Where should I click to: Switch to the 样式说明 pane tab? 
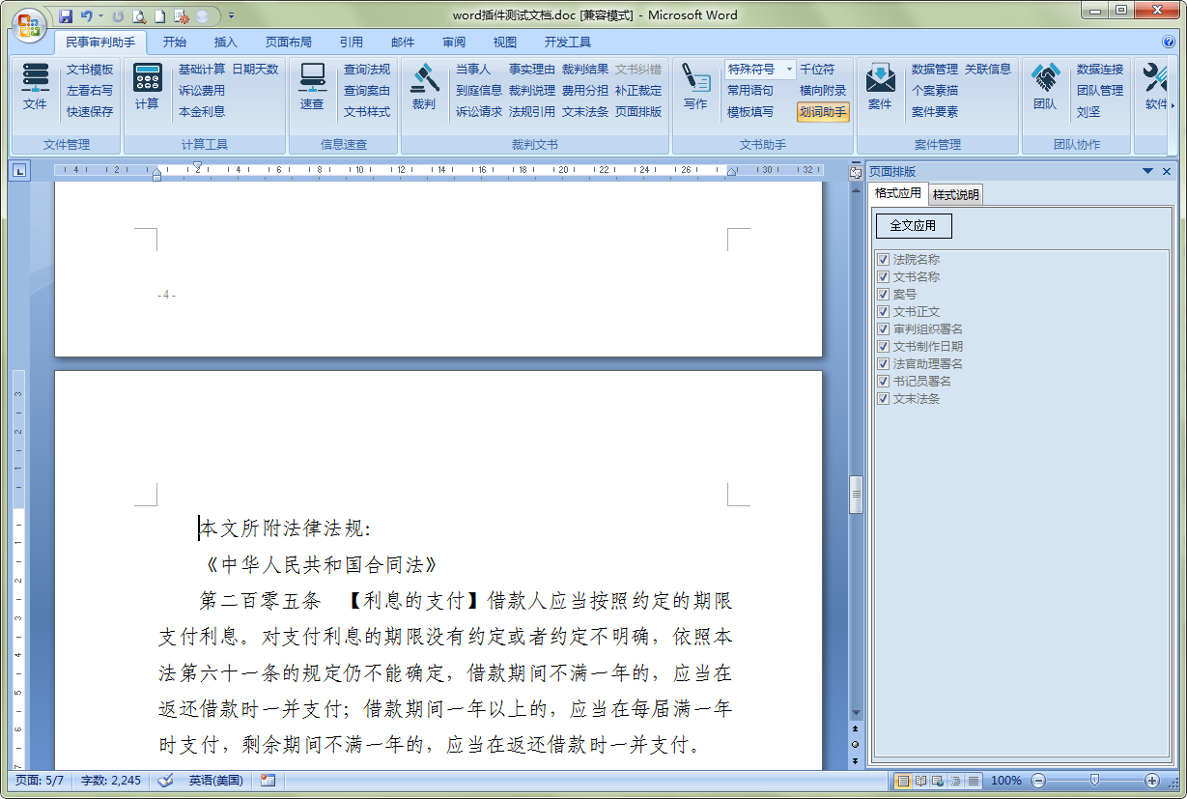[956, 194]
